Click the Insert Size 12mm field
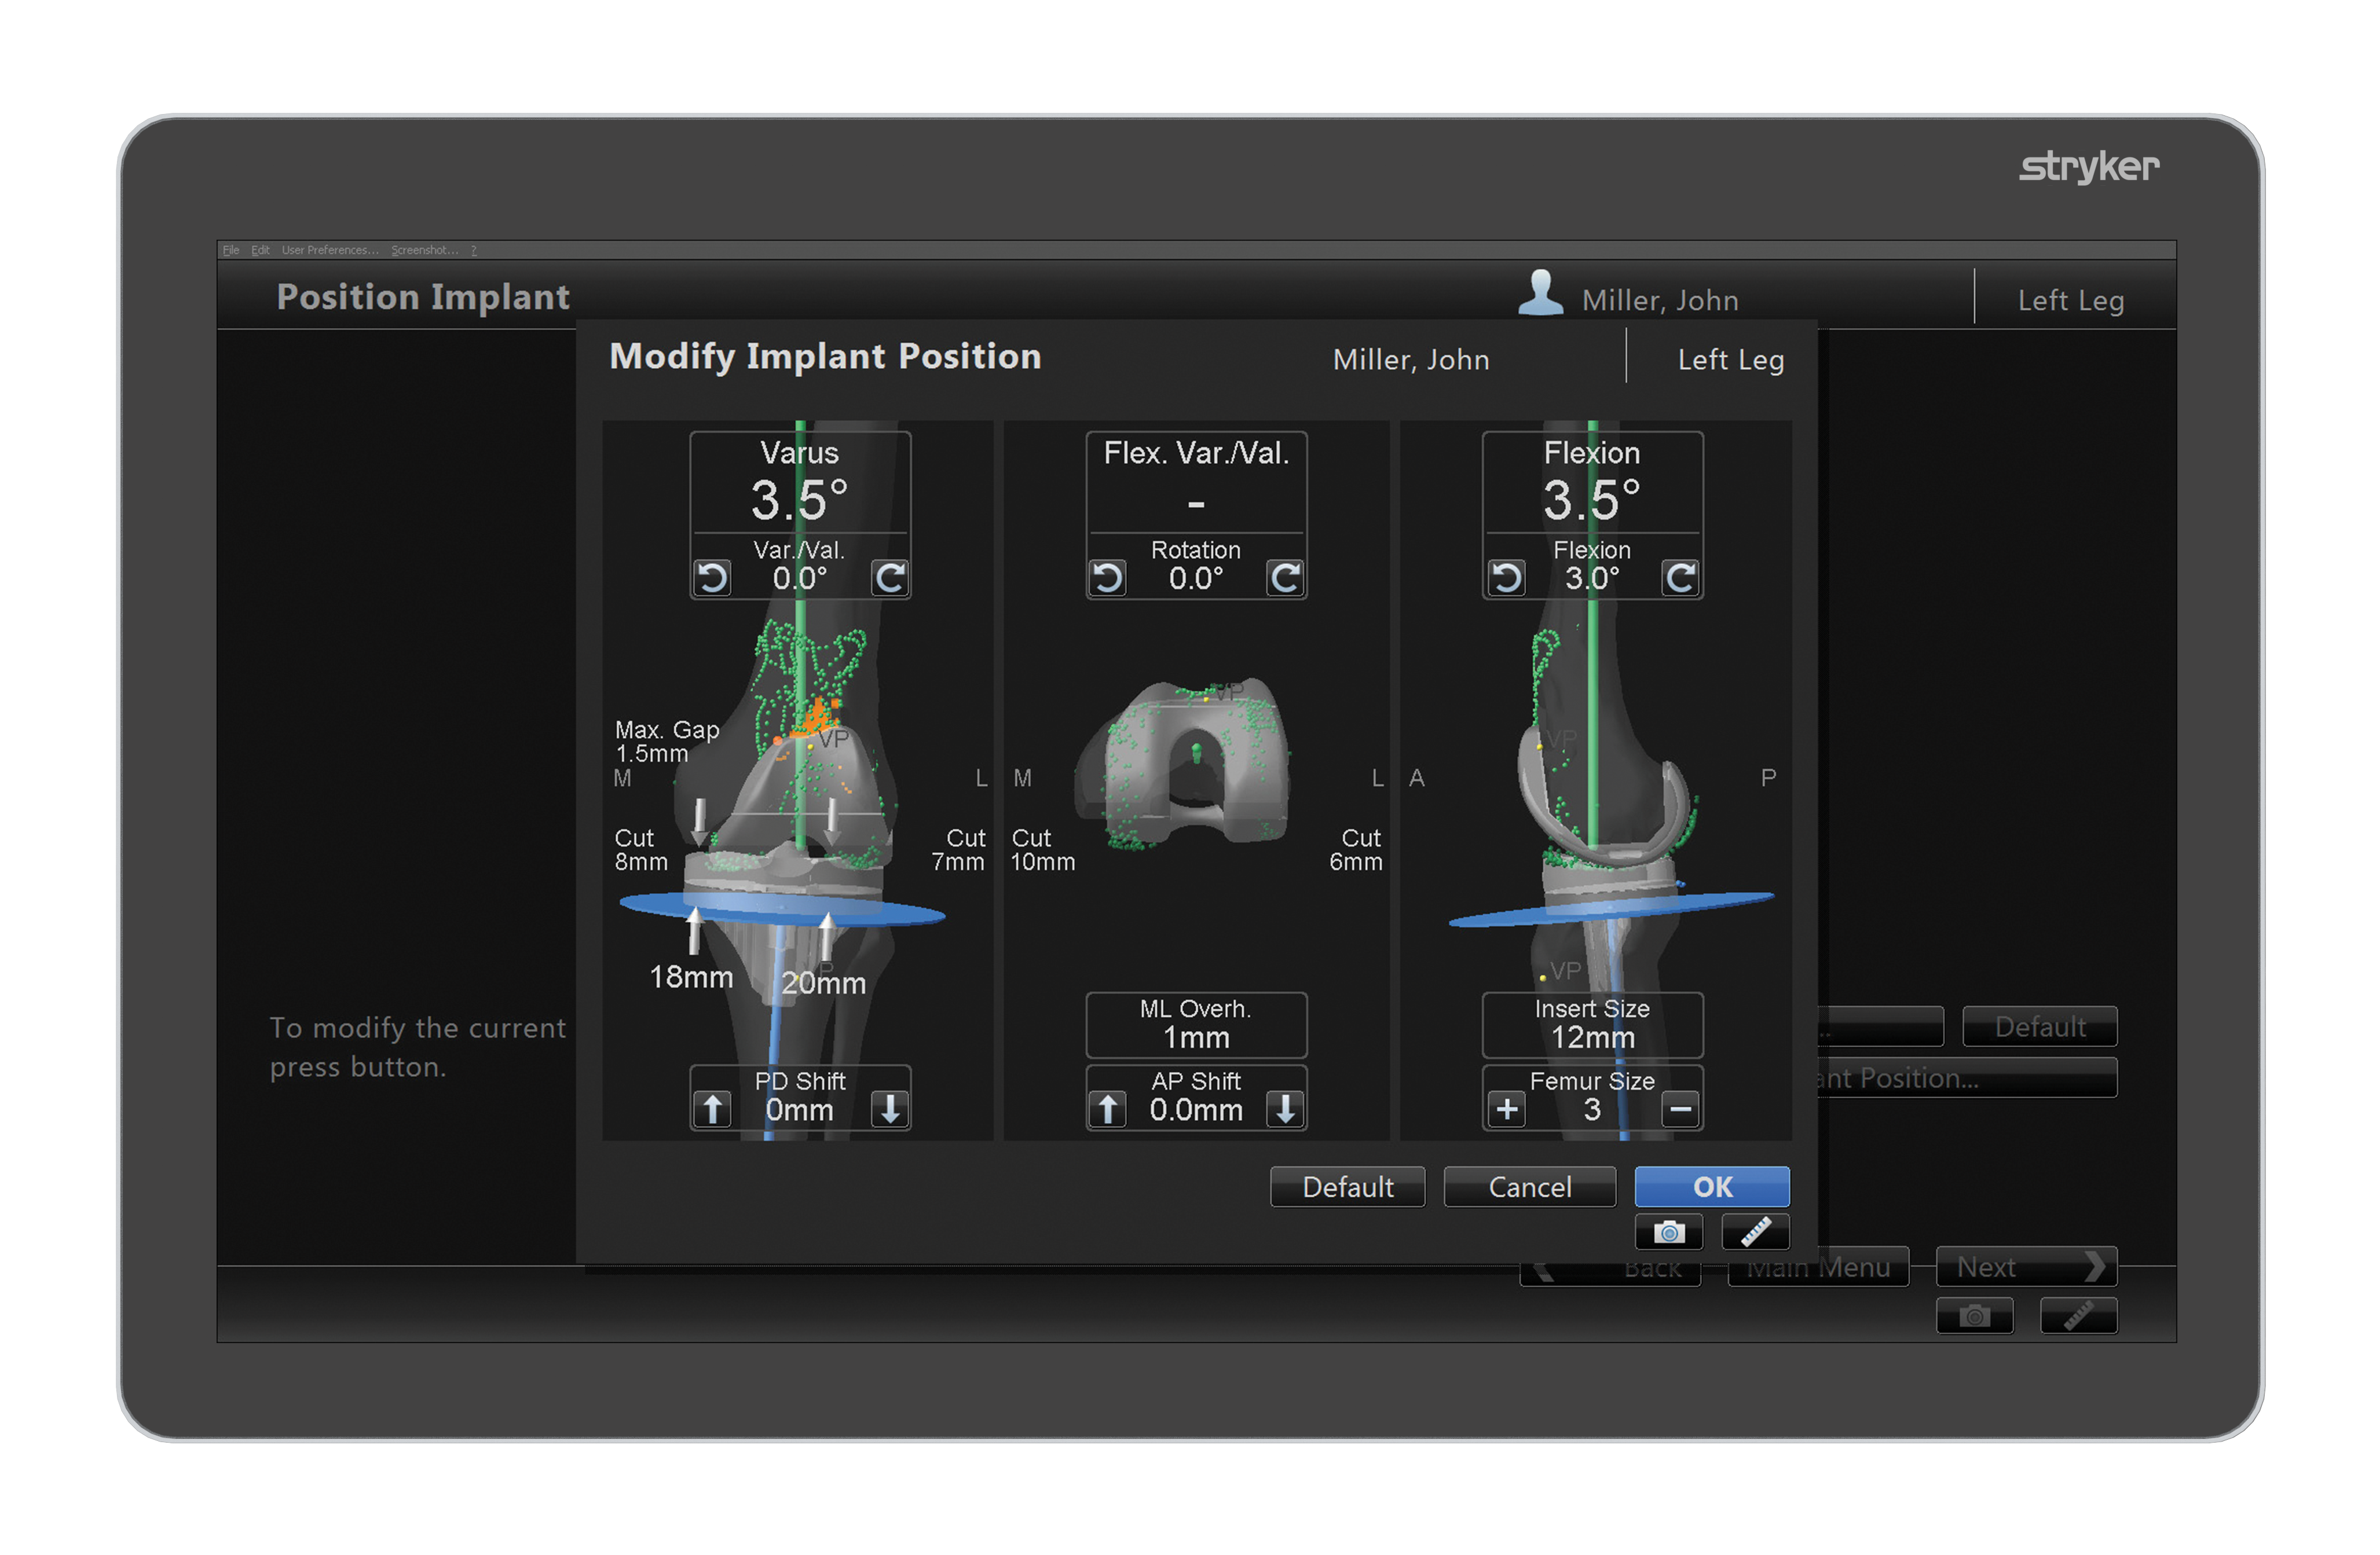Screen dimensions: 2380x1555 (x=1592, y=1025)
